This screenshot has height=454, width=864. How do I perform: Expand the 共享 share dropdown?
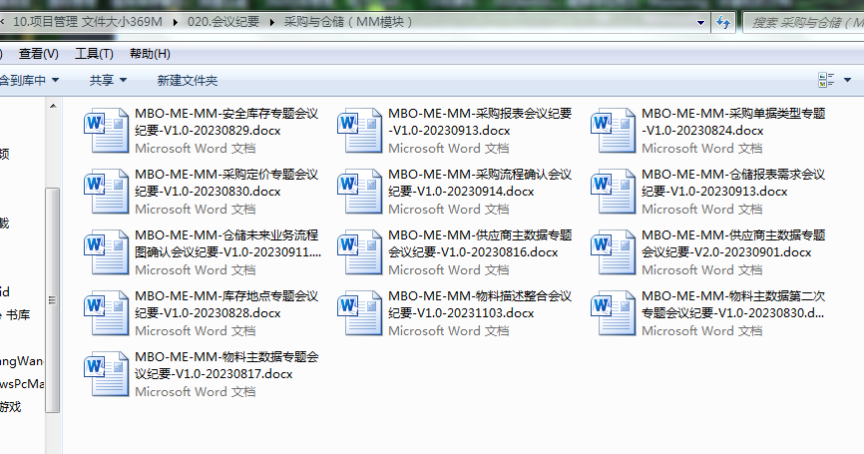pos(108,80)
